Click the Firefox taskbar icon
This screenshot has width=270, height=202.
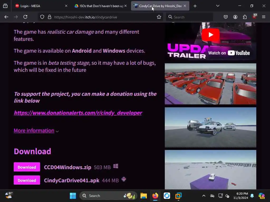point(155,196)
